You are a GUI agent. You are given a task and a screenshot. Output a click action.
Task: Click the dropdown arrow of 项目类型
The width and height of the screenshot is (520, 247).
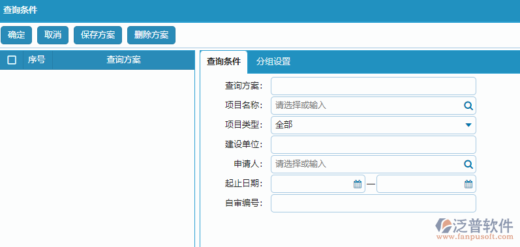tap(468, 125)
